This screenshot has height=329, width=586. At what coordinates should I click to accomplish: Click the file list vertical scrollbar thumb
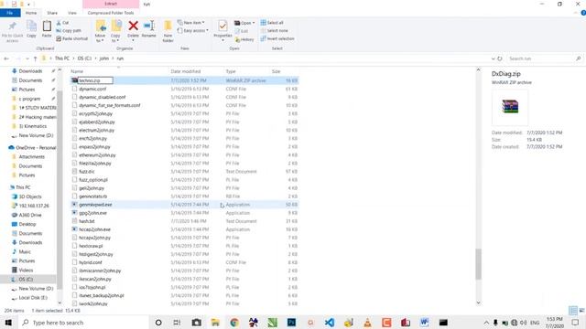478,264
